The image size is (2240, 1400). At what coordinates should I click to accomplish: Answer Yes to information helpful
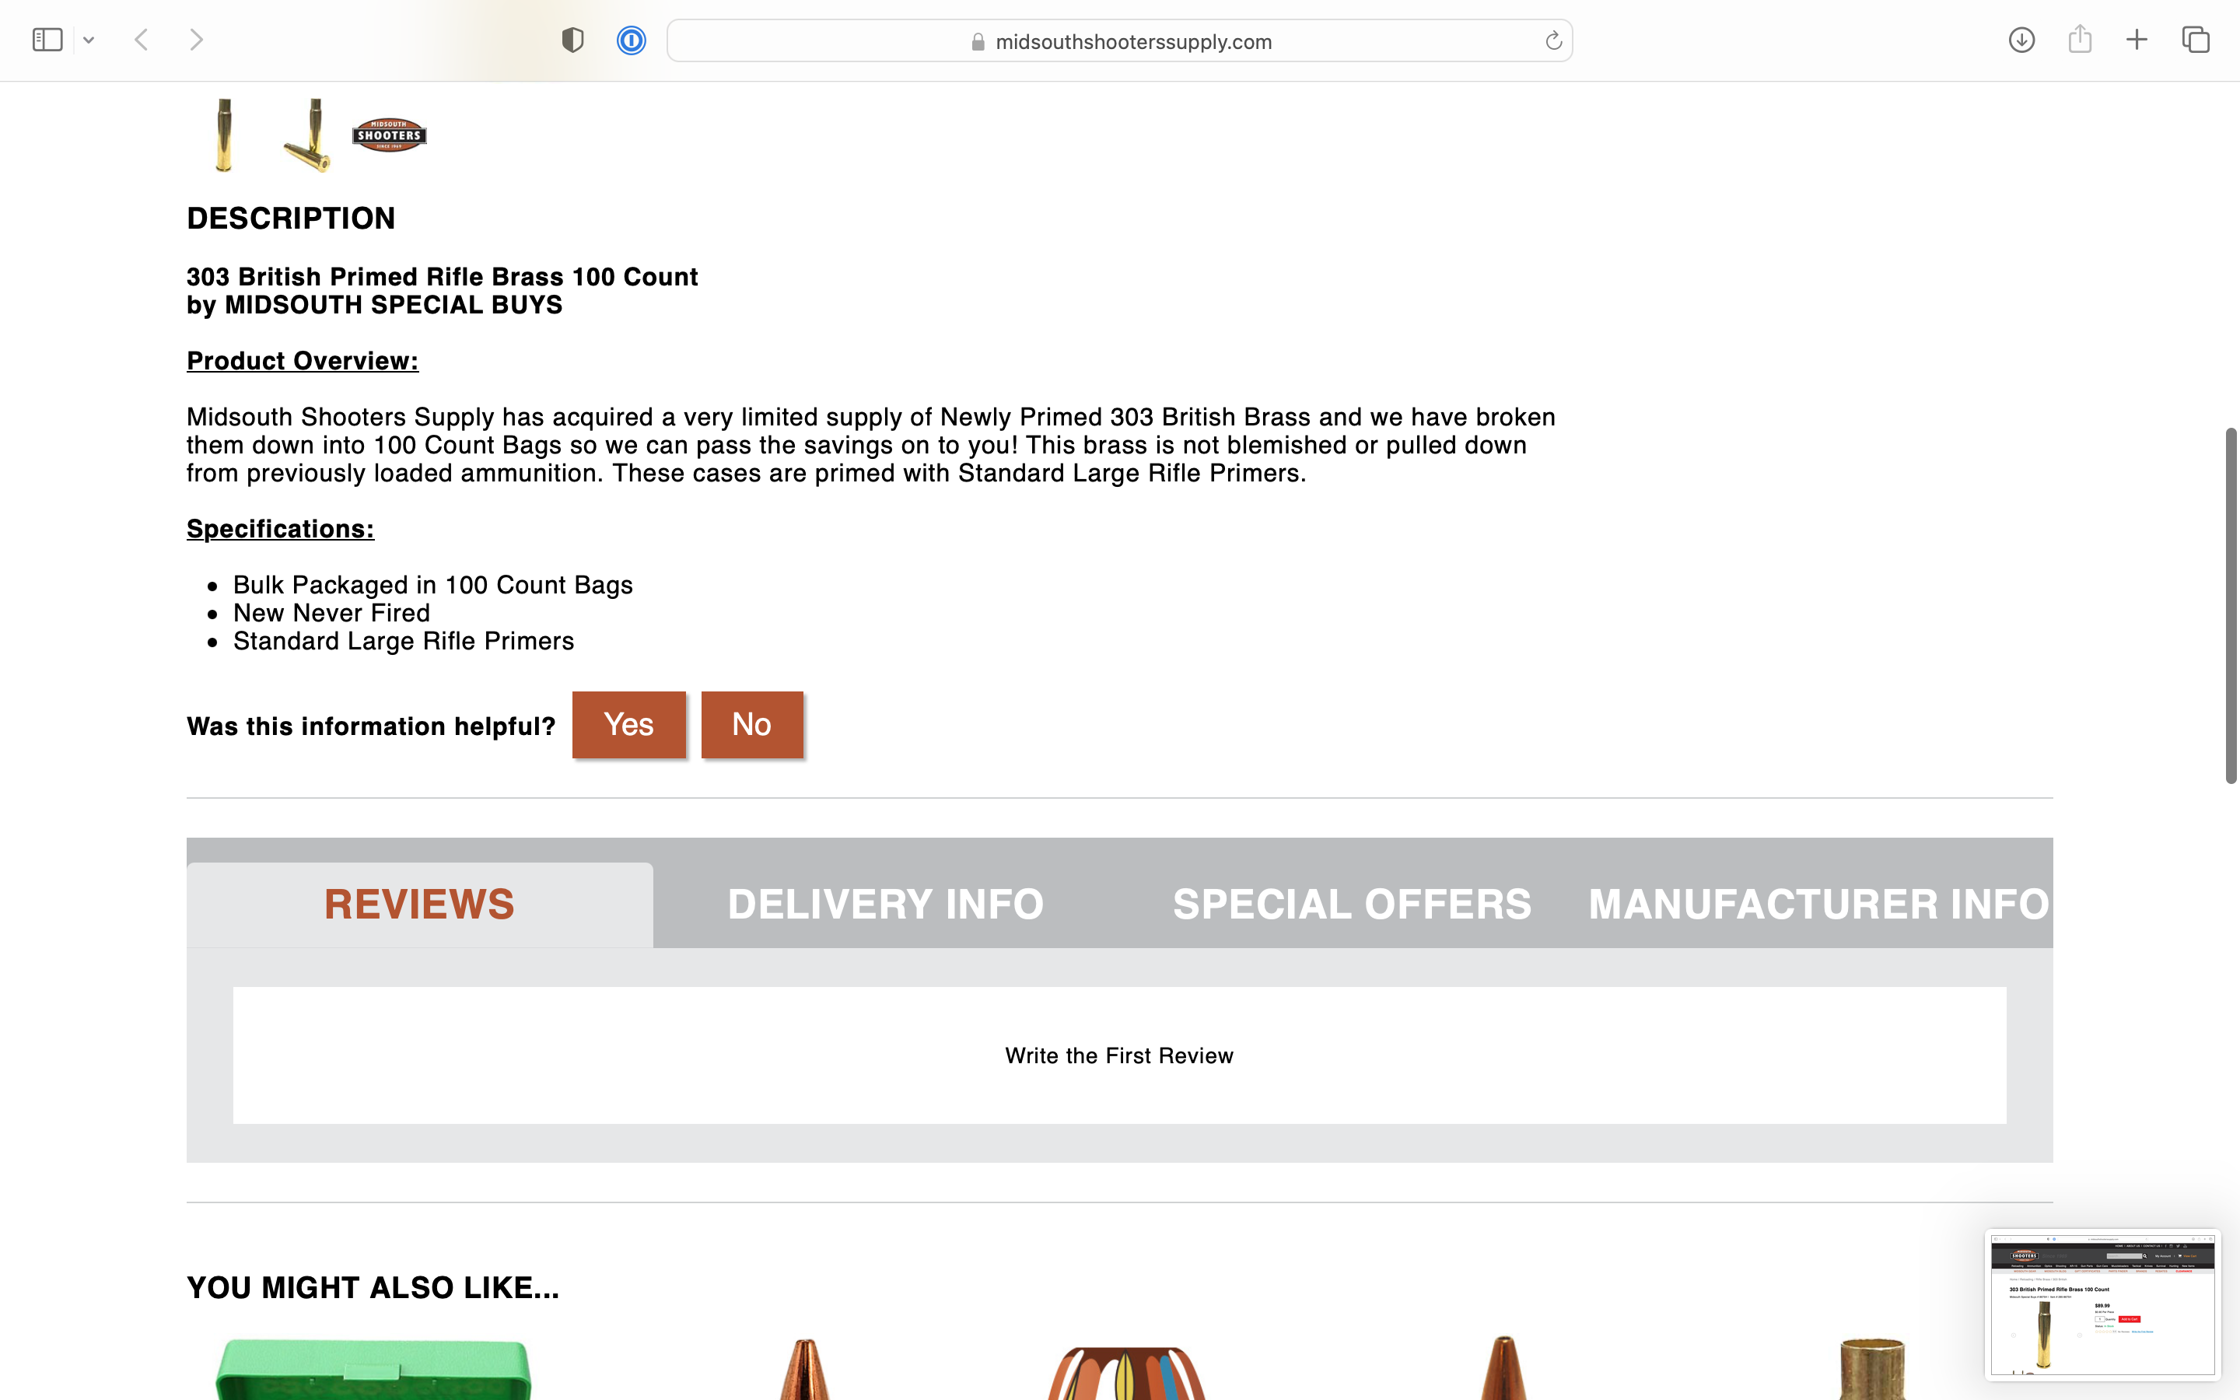coord(628,725)
